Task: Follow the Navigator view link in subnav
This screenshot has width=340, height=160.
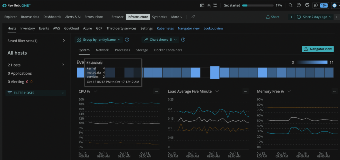Action: 189,28
